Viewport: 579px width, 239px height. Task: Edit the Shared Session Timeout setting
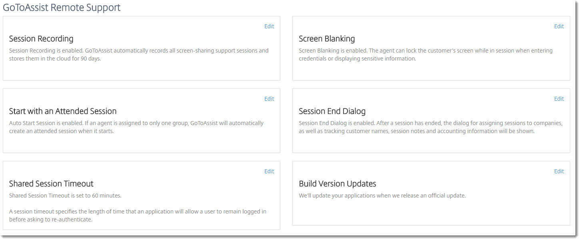click(x=269, y=171)
